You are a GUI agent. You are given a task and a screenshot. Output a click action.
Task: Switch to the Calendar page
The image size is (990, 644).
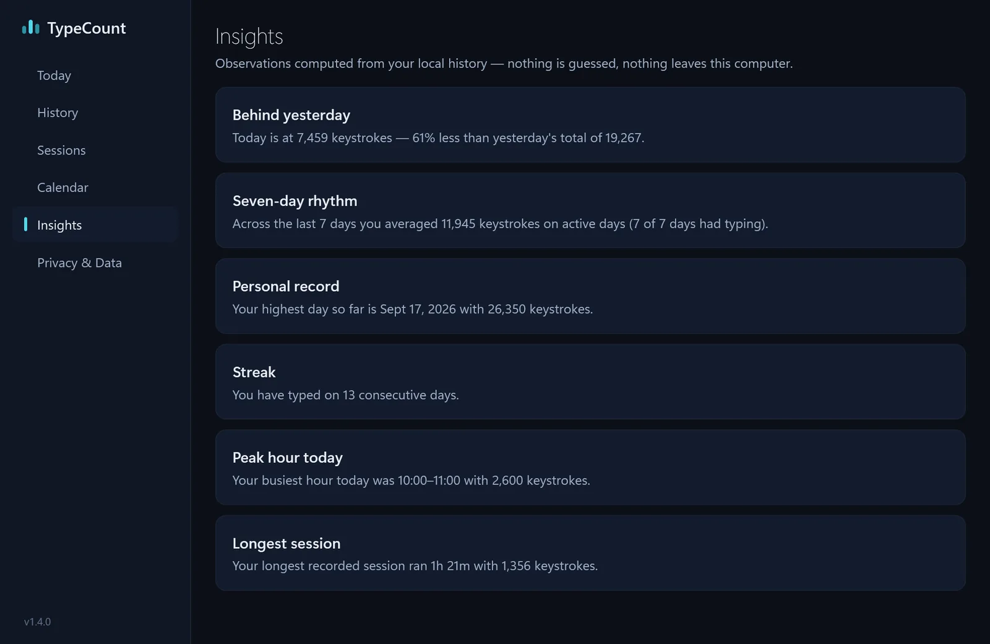click(x=95, y=187)
